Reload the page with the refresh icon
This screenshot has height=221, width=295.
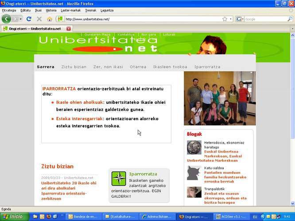point(29,19)
